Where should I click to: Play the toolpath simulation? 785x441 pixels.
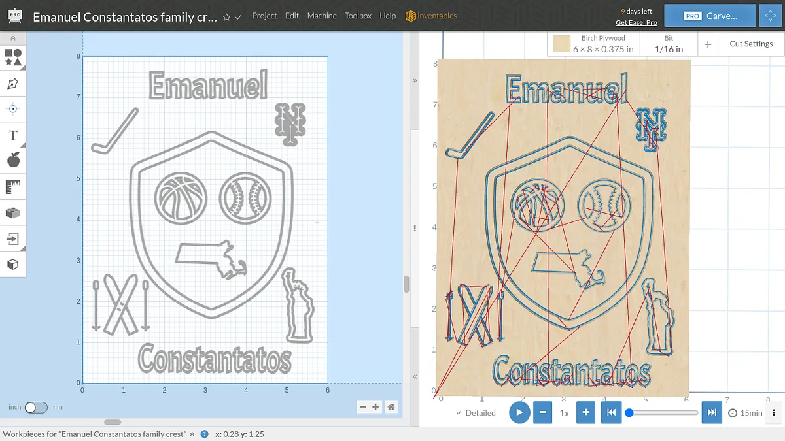[x=519, y=413]
